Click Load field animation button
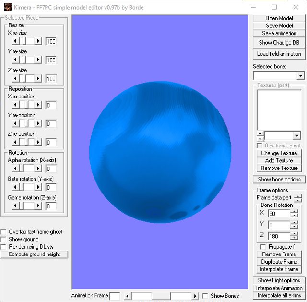 279,54
